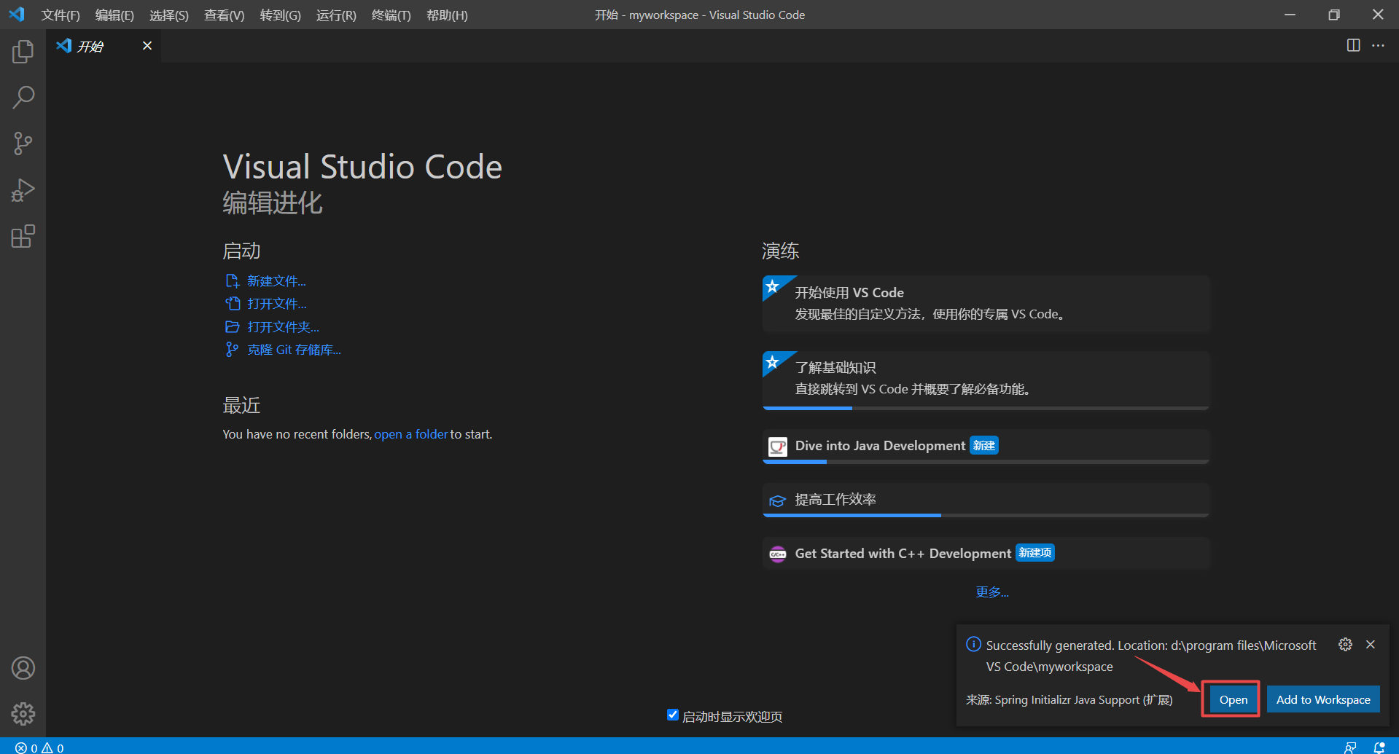Click the progress bar under Dive into Java

[x=986, y=461]
